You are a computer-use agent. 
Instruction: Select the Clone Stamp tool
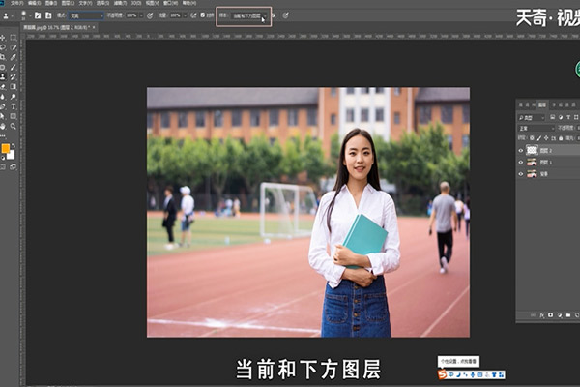coord(3,76)
